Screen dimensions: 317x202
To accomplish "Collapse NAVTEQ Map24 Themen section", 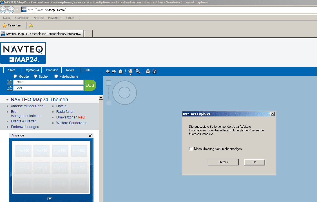I will [x=7, y=100].
